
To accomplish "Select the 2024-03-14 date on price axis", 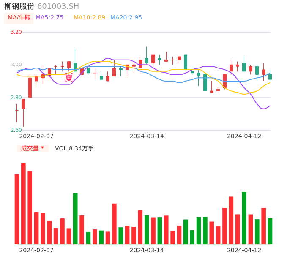I will tap(147, 136).
